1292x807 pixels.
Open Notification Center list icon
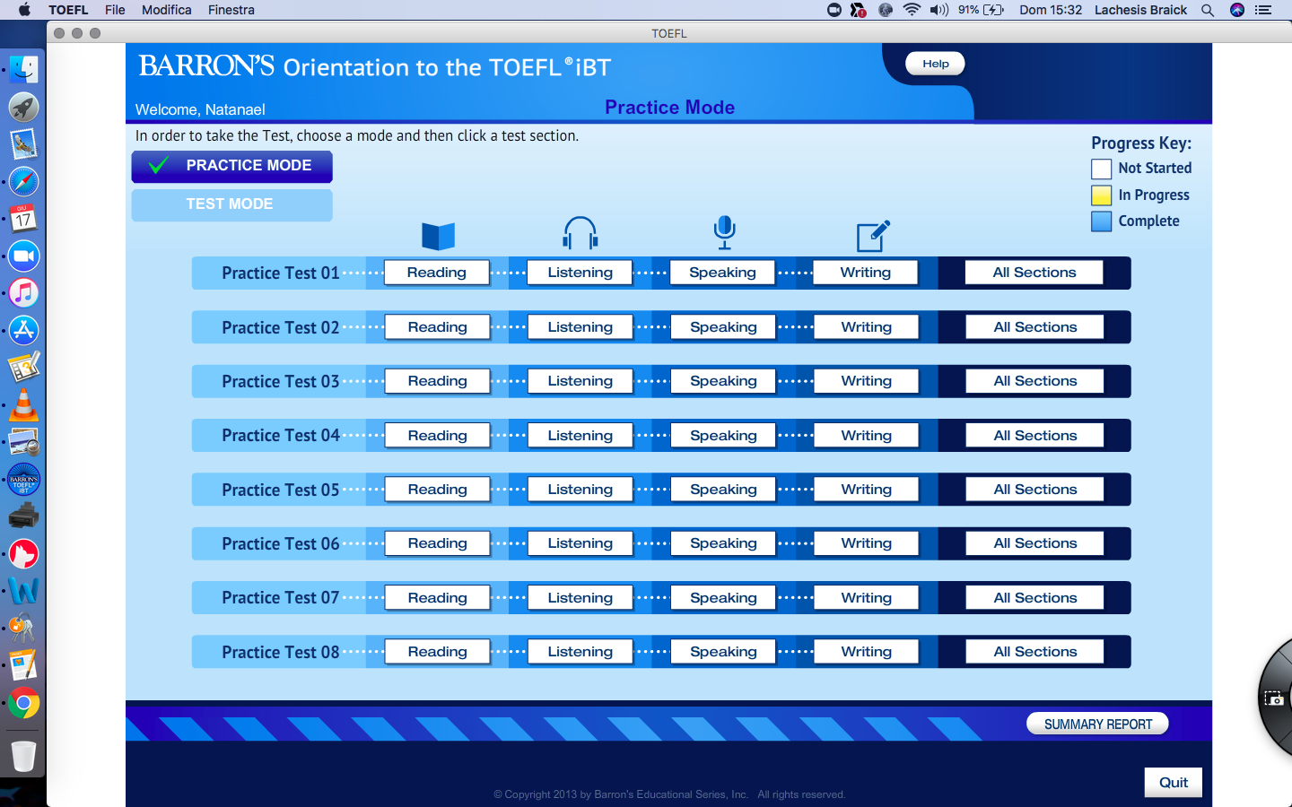tap(1263, 10)
